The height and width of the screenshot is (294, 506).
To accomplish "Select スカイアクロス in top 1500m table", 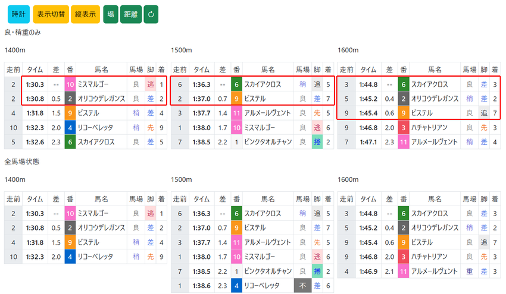I will [263, 84].
